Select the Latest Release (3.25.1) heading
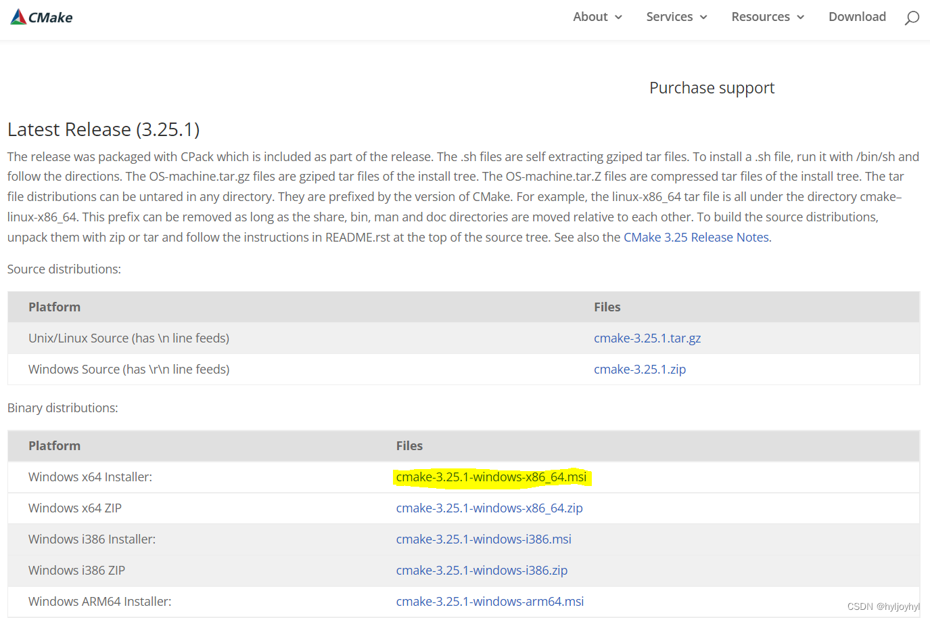 click(x=103, y=129)
